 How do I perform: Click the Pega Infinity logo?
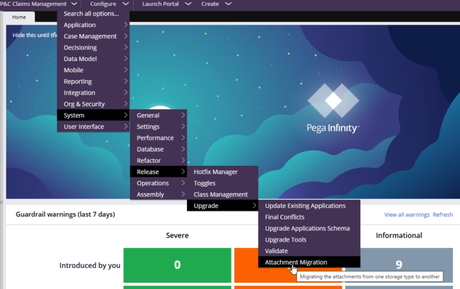click(x=333, y=108)
